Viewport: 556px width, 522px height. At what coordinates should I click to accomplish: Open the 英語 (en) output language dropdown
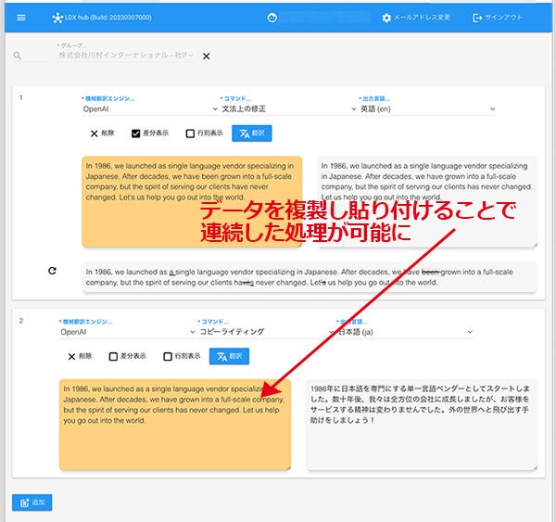point(427,108)
